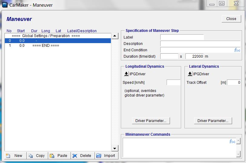Minimize the CarMaker Maneuver window

tap(212, 4)
